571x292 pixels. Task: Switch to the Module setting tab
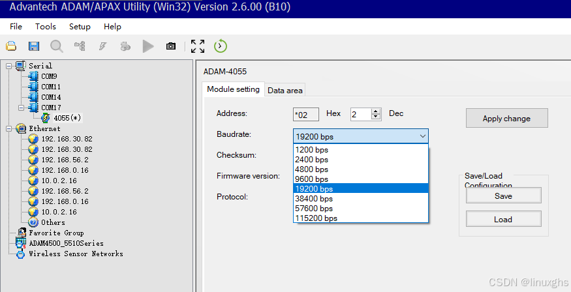point(234,89)
